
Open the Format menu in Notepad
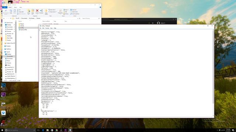coord(47,28)
